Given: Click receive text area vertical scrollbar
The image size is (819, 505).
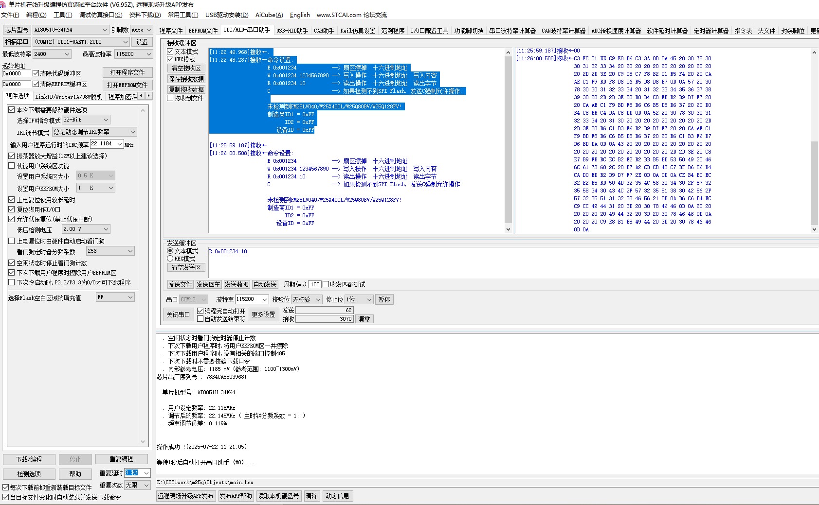Looking at the screenshot, I should (508, 140).
